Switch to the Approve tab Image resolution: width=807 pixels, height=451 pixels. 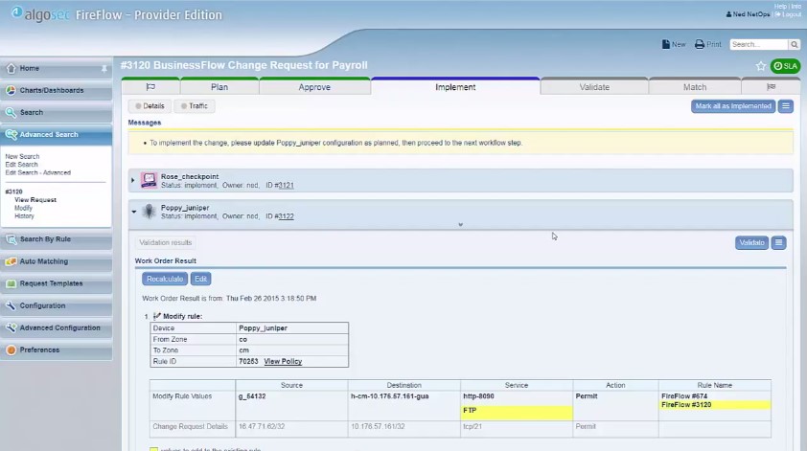click(x=314, y=87)
